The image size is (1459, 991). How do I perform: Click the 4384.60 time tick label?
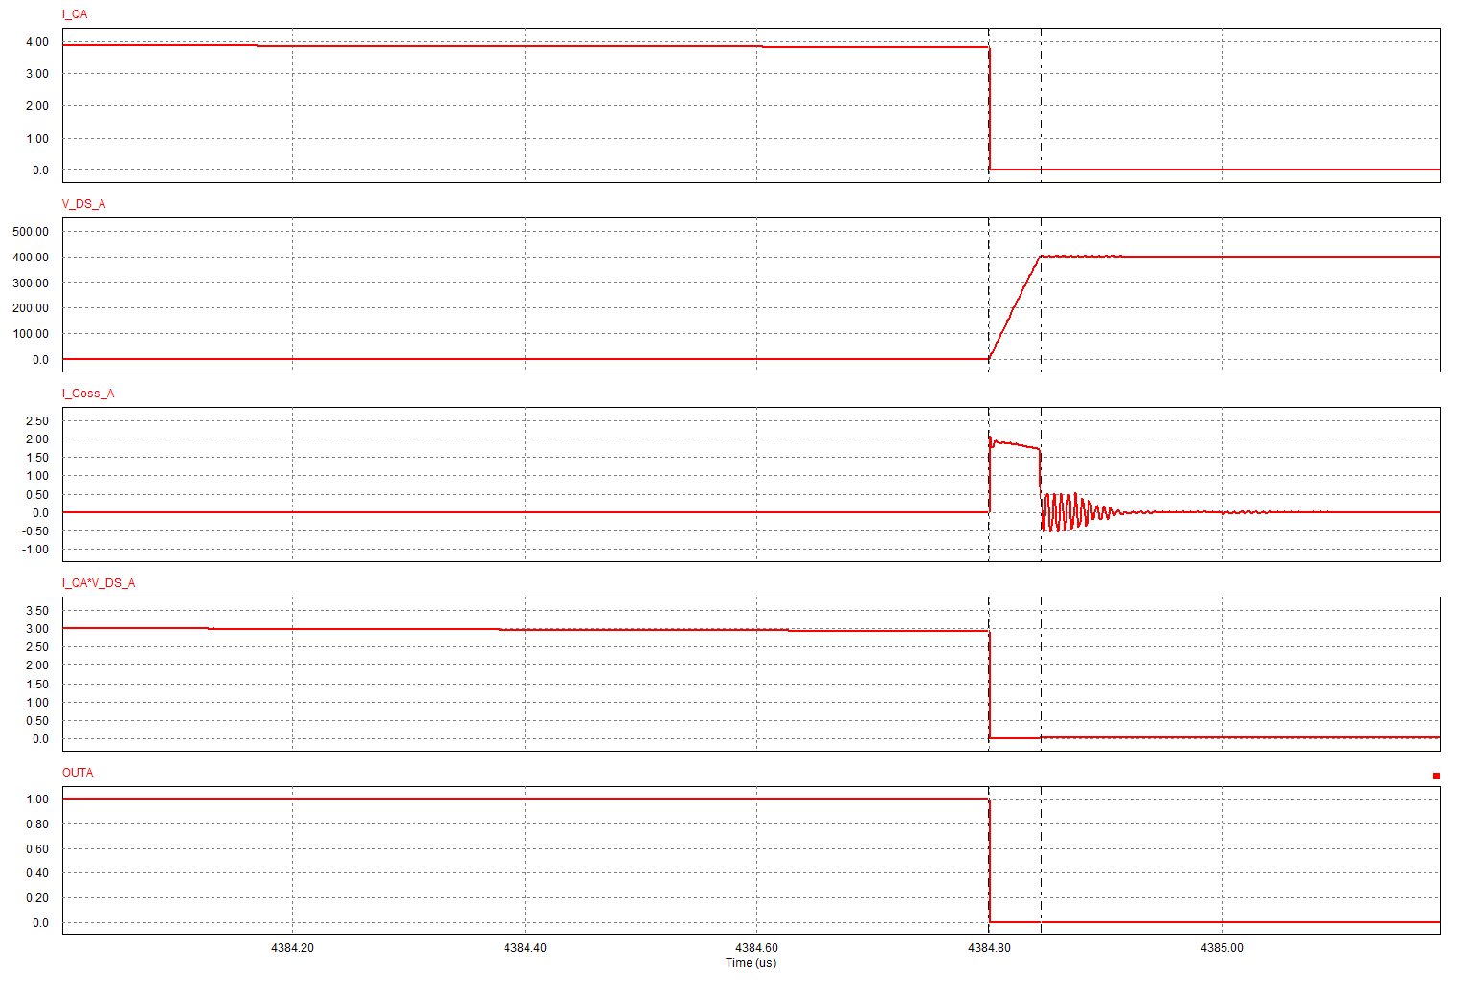756,948
